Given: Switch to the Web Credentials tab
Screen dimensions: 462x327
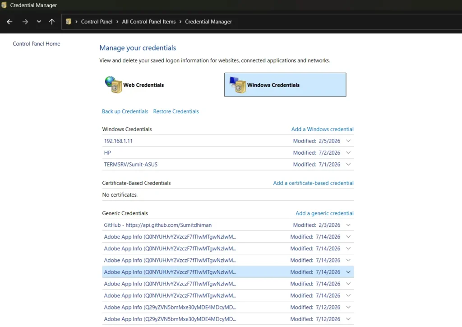Looking at the screenshot, I should 143,85.
